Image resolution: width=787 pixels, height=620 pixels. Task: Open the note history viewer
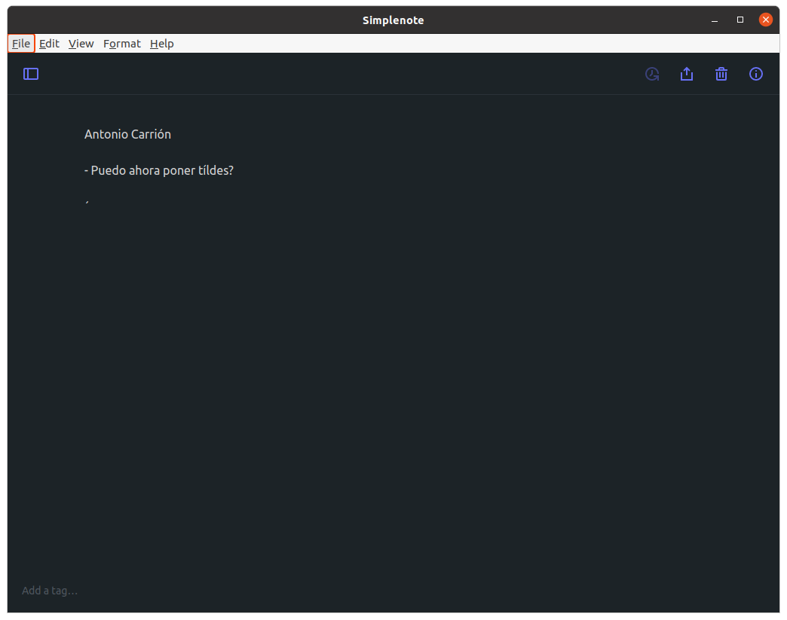tap(651, 74)
